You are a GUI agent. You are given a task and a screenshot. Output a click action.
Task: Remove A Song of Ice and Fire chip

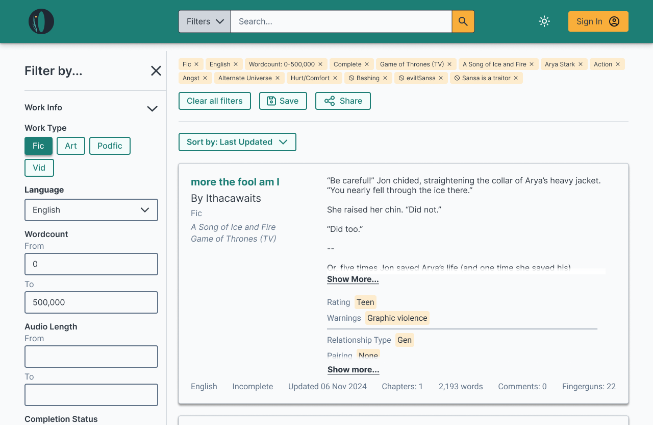coord(532,64)
